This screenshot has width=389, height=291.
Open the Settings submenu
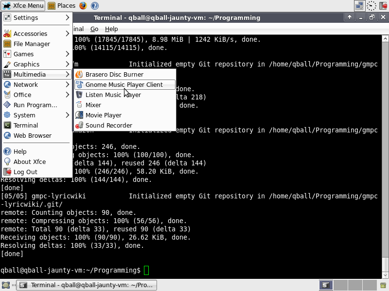[x=37, y=17]
